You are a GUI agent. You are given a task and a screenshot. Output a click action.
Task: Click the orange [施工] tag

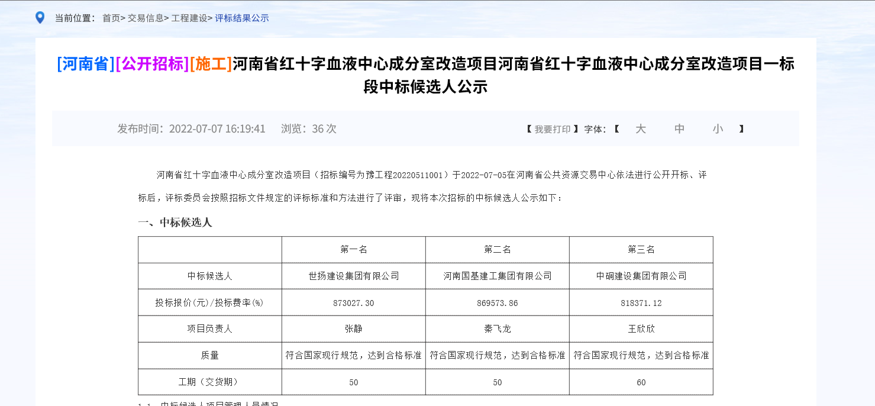pyautogui.click(x=211, y=65)
